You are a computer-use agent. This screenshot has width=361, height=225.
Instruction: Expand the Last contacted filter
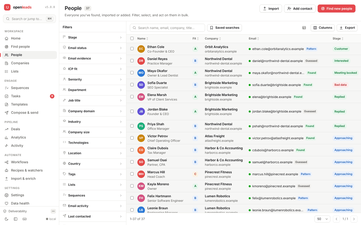click(x=93, y=216)
